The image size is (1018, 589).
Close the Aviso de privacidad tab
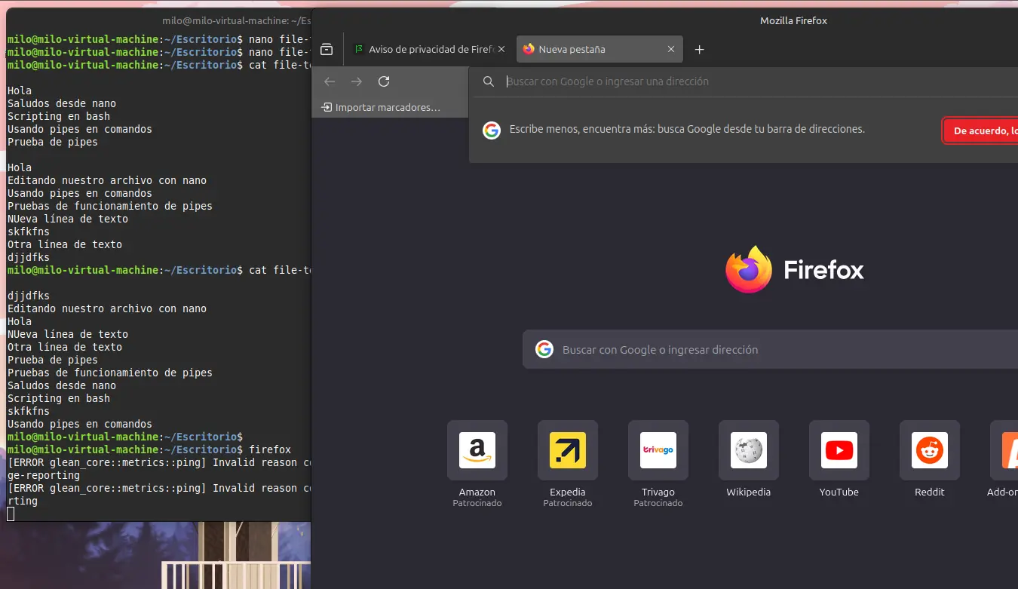501,49
